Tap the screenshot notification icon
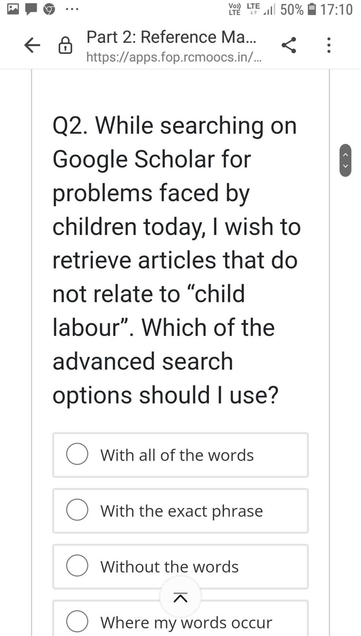Viewport: 361px width, 636px height. (x=13, y=9)
